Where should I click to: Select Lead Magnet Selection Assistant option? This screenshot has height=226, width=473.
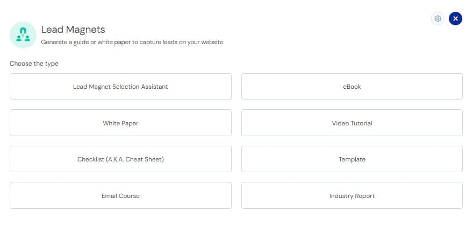[120, 87]
